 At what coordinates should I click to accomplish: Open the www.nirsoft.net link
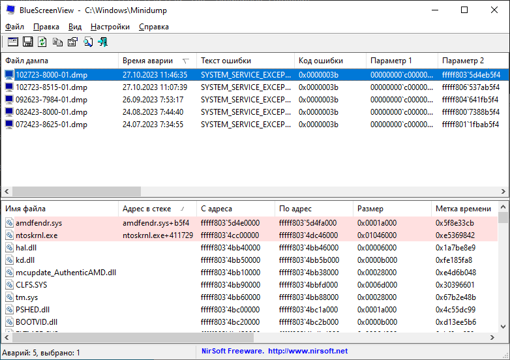(308, 352)
